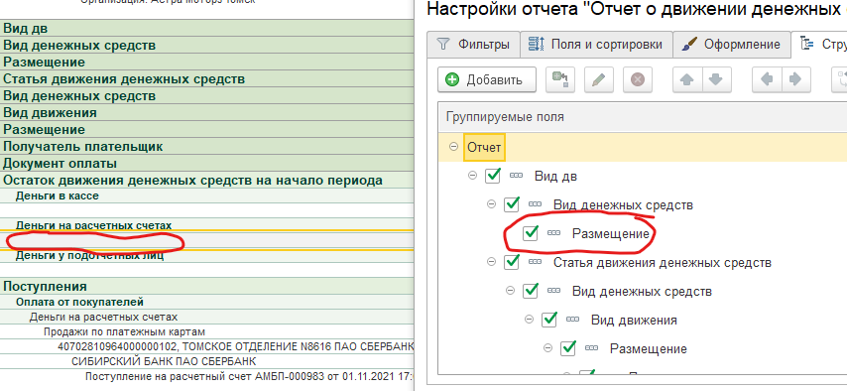This screenshot has width=847, height=391.
Task: Uncheck Статья движения денежных средств checkbox
Action: pos(512,262)
